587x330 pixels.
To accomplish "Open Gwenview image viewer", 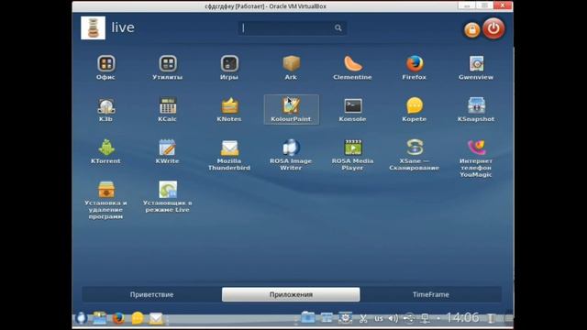I will pos(476,68).
